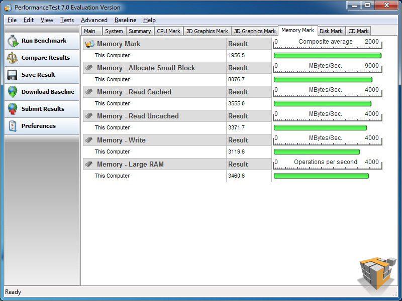Click the Operations per second scale
The height and width of the screenshot is (301, 402).
click(328, 164)
